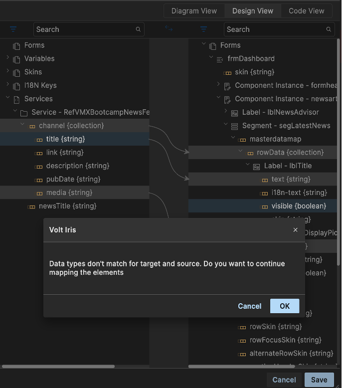
Task: Click the swap mapping arrows icon
Action: [x=169, y=29]
